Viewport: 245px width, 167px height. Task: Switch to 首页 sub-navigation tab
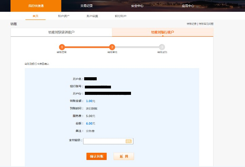tap(36, 16)
